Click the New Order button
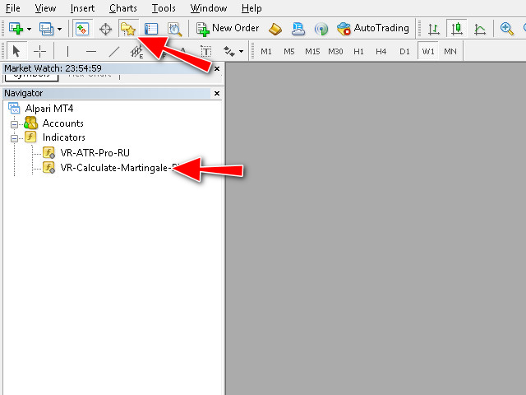The height and width of the screenshot is (395, 526). (228, 28)
